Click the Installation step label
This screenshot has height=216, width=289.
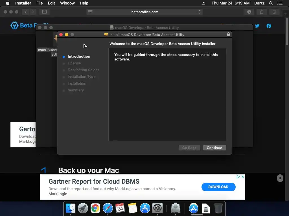[77, 83]
